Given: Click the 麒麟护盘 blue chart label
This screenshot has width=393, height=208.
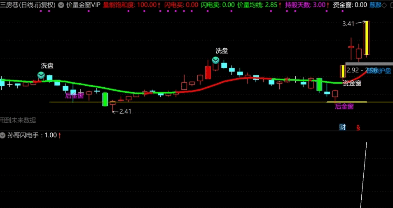Looking at the screenshot, I should pos(379,71).
